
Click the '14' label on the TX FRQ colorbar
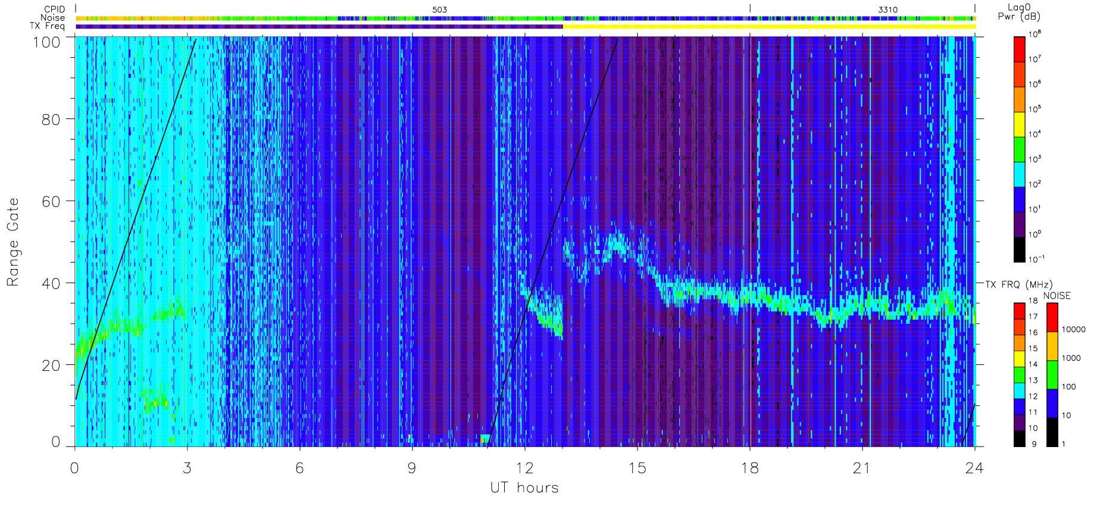point(1033,364)
